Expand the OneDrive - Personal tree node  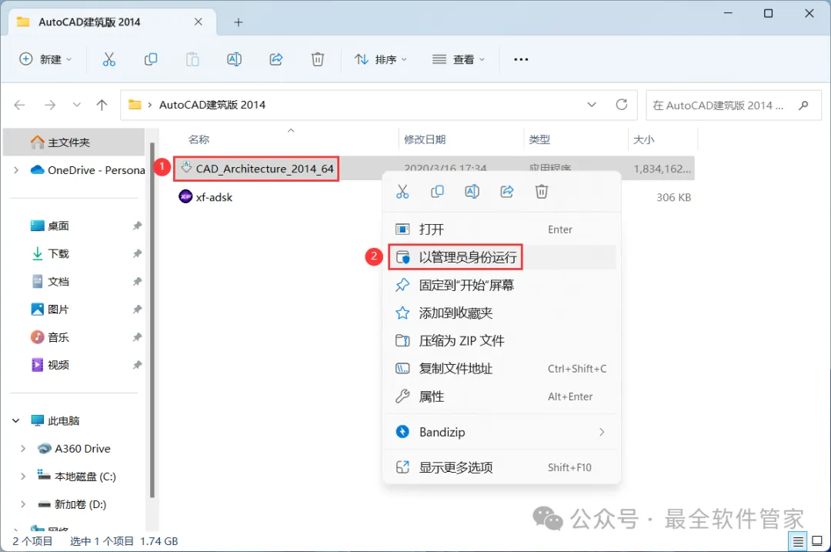tap(16, 170)
